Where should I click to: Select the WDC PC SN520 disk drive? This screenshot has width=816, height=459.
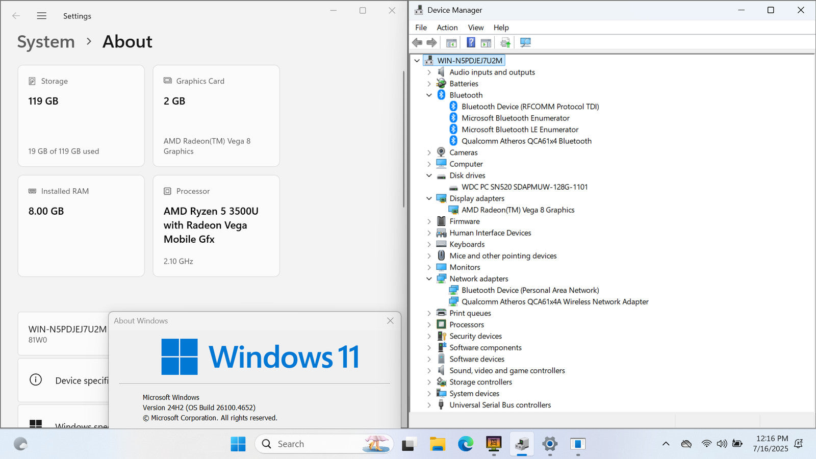click(524, 187)
